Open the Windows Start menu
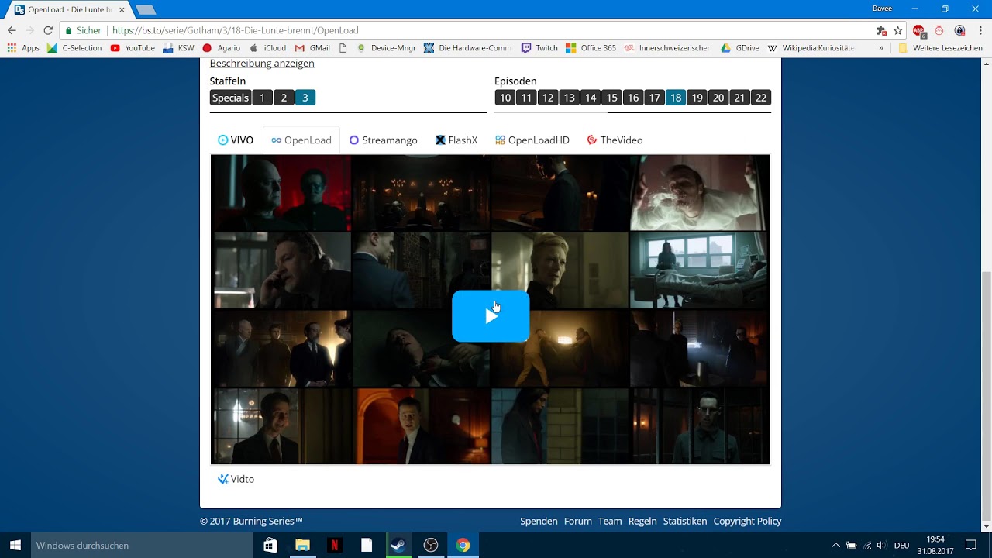This screenshot has height=558, width=992. [x=15, y=546]
